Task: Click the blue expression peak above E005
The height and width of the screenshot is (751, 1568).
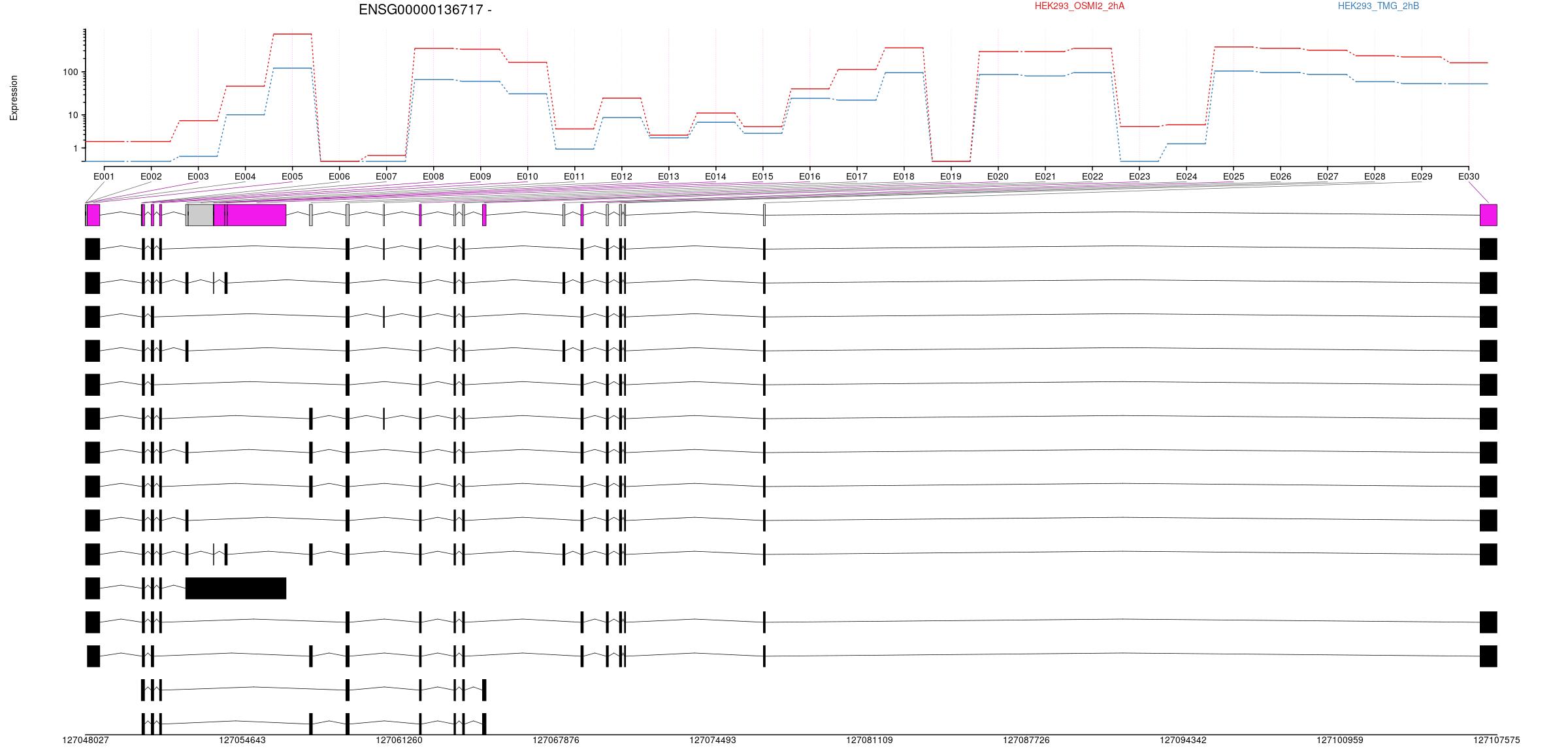Action: (292, 68)
